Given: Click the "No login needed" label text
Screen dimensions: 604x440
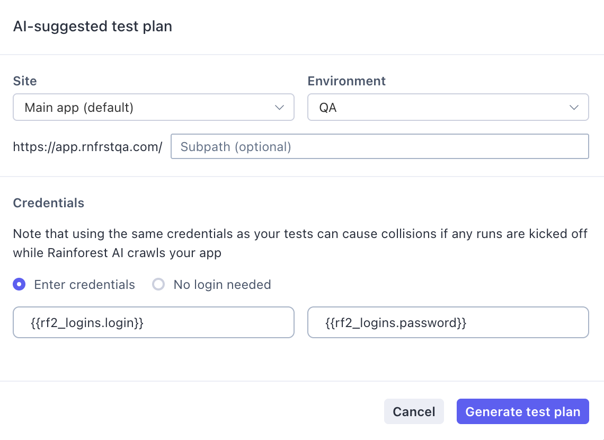Looking at the screenshot, I should (x=222, y=285).
